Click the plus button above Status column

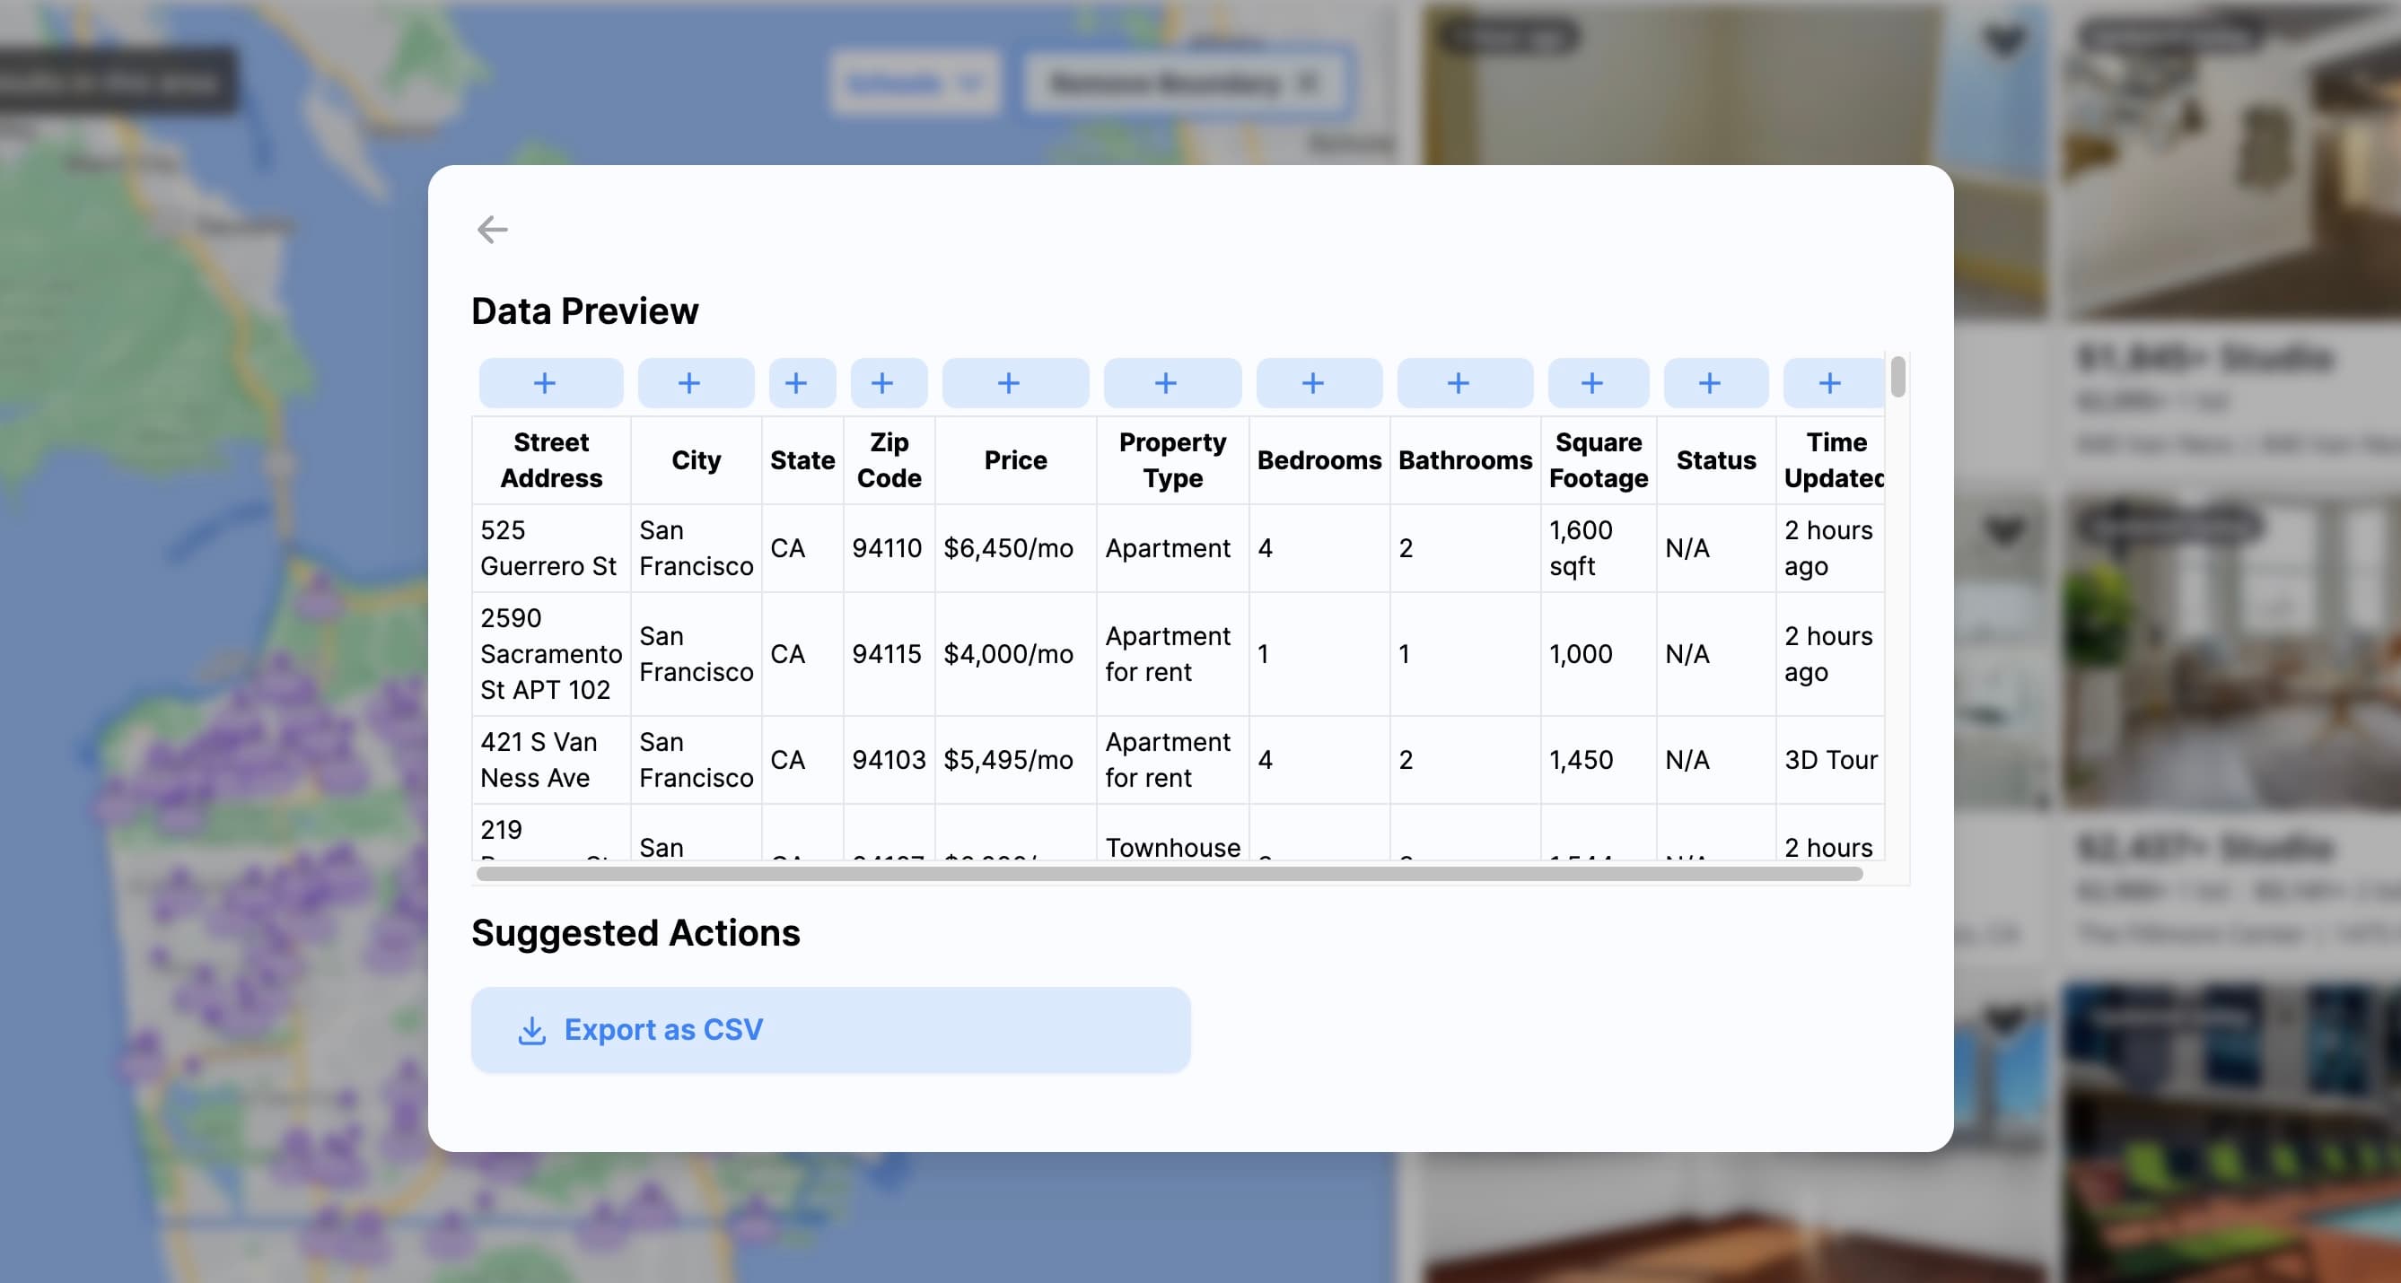point(1715,383)
